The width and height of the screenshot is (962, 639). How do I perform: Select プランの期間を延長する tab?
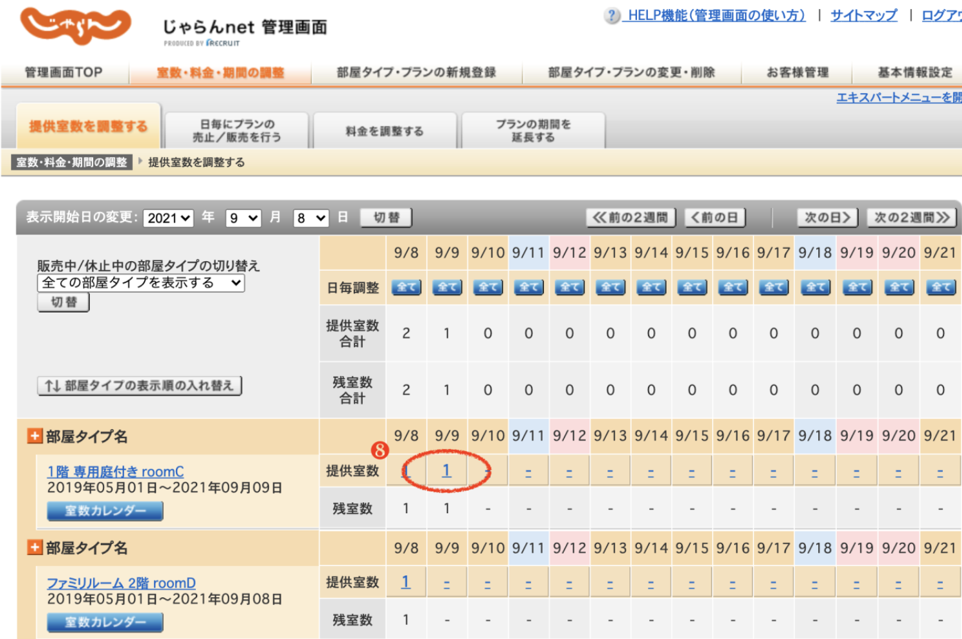pyautogui.click(x=533, y=131)
